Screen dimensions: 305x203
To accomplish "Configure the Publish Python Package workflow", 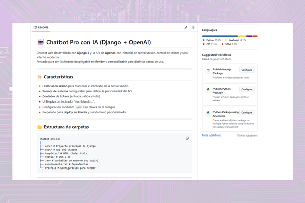I will coord(247,89).
